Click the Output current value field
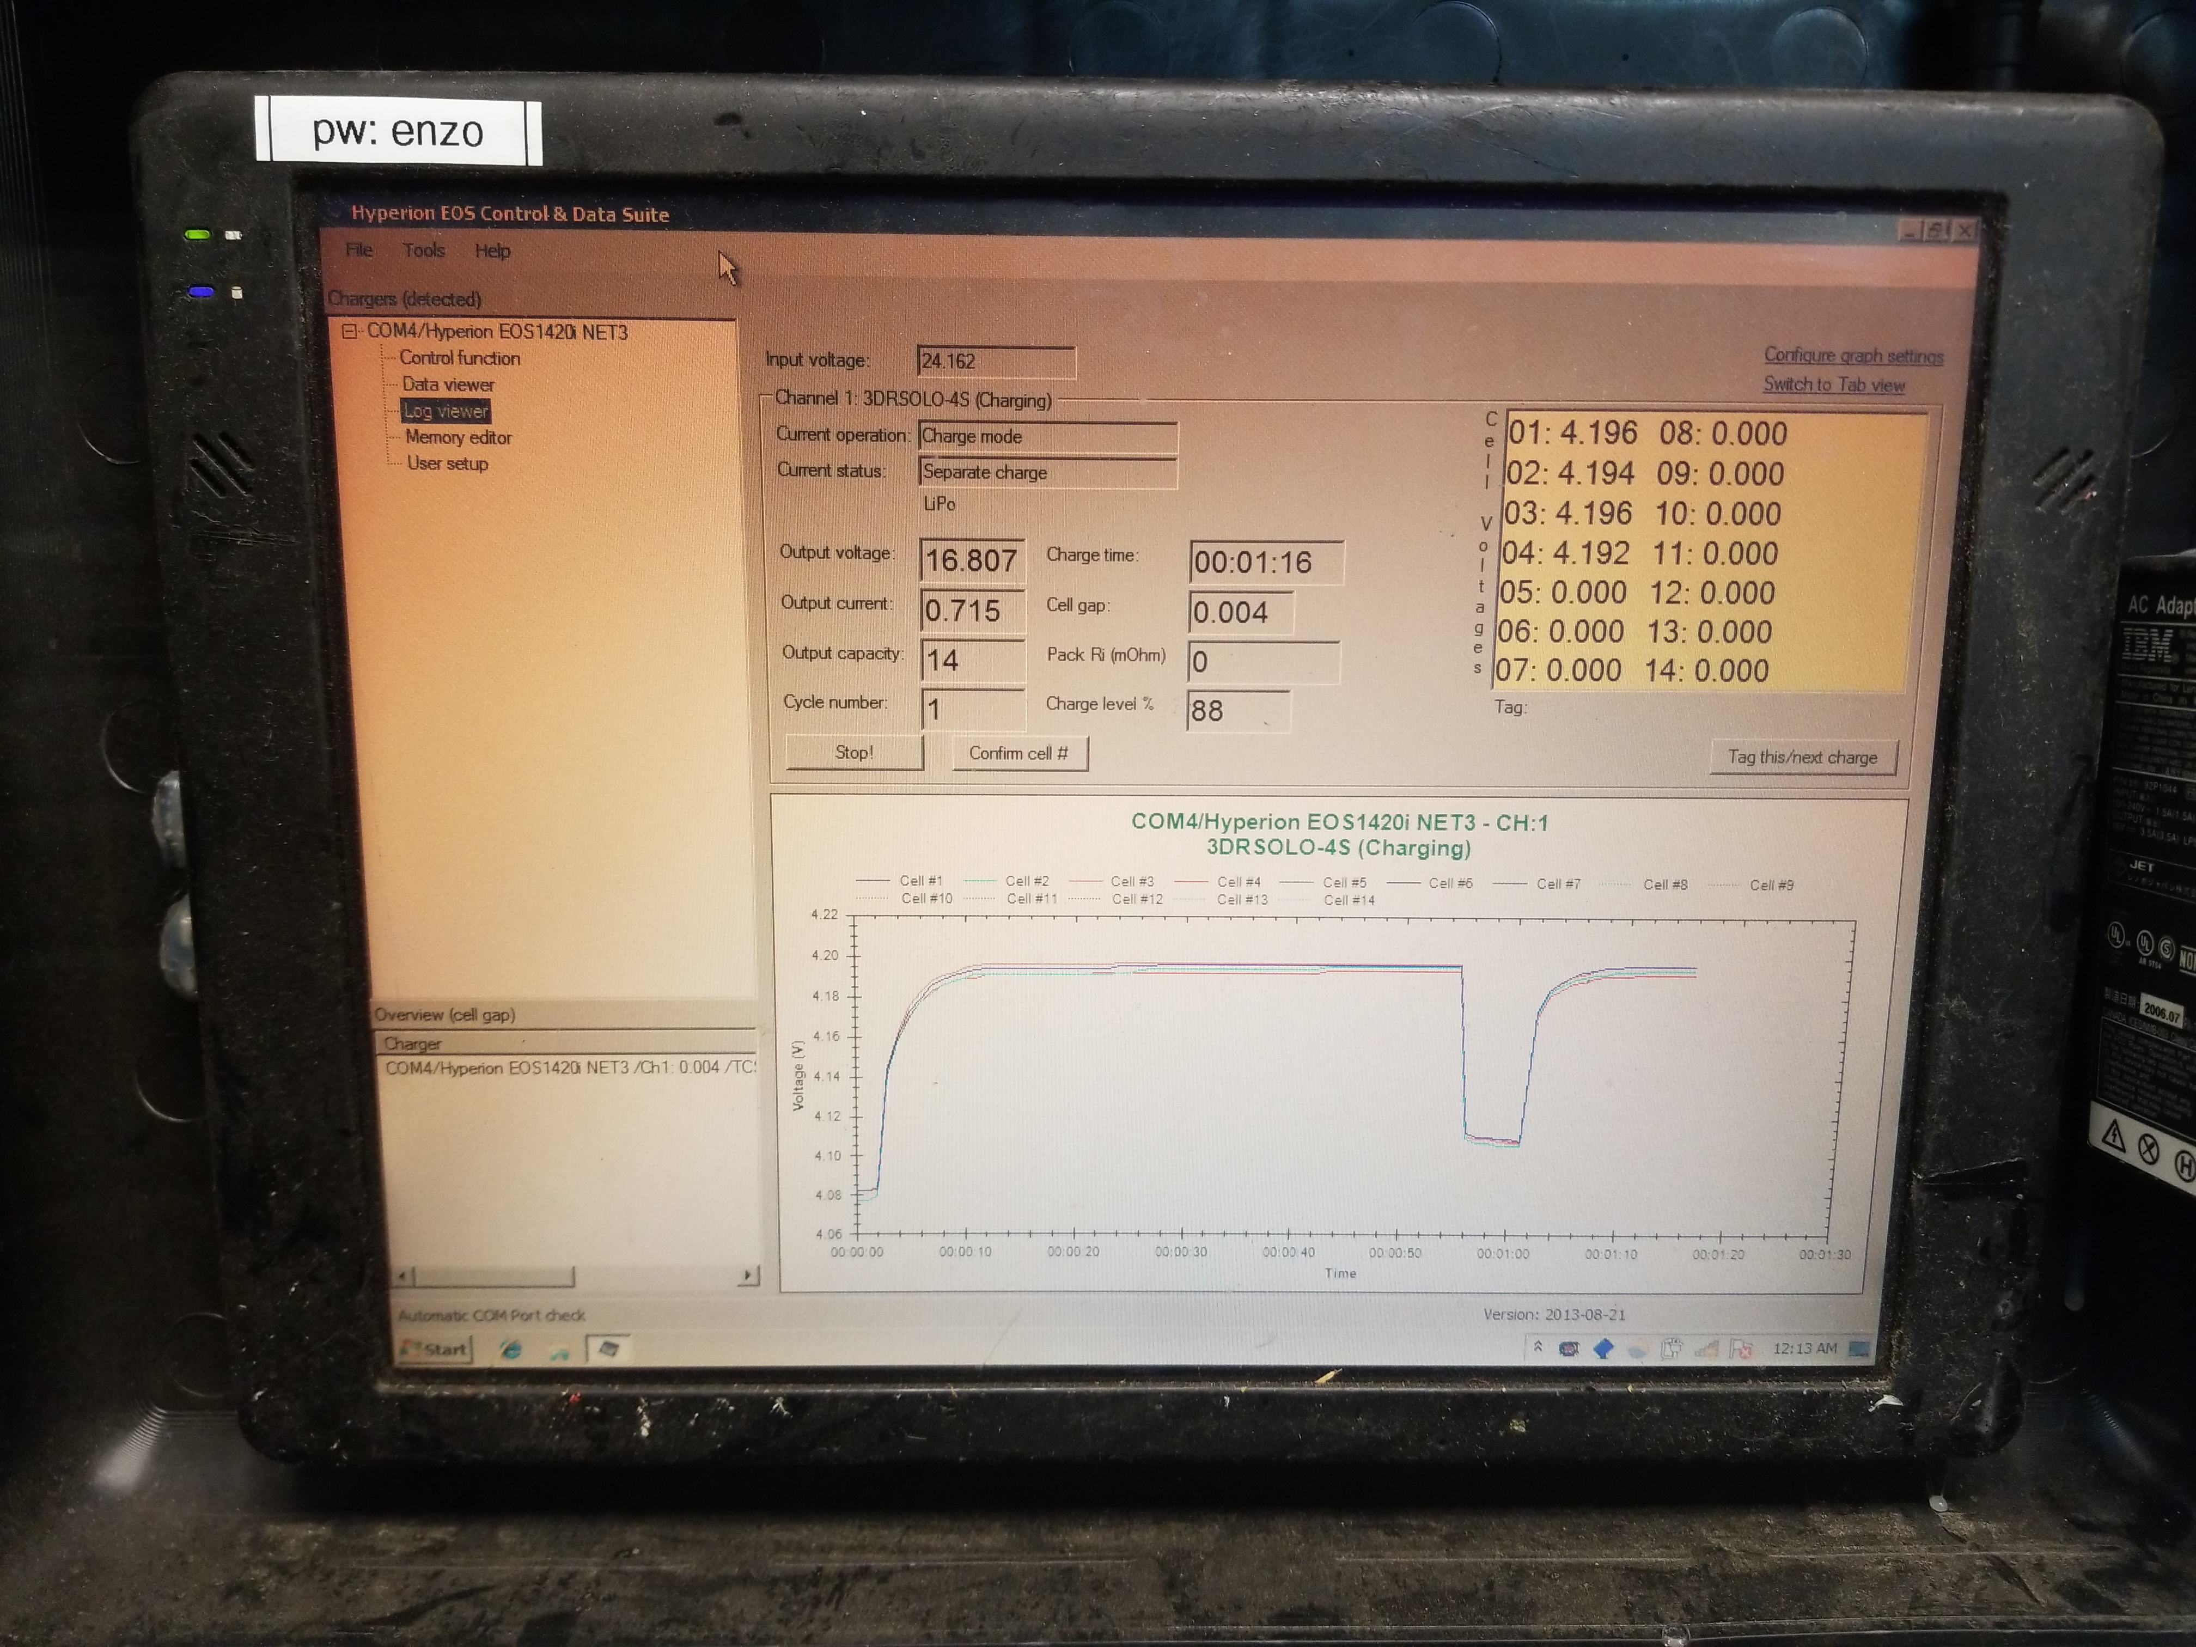Viewport: 2196px width, 1647px height. pos(972,611)
